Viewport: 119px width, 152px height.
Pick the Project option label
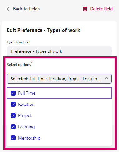coord(25,115)
